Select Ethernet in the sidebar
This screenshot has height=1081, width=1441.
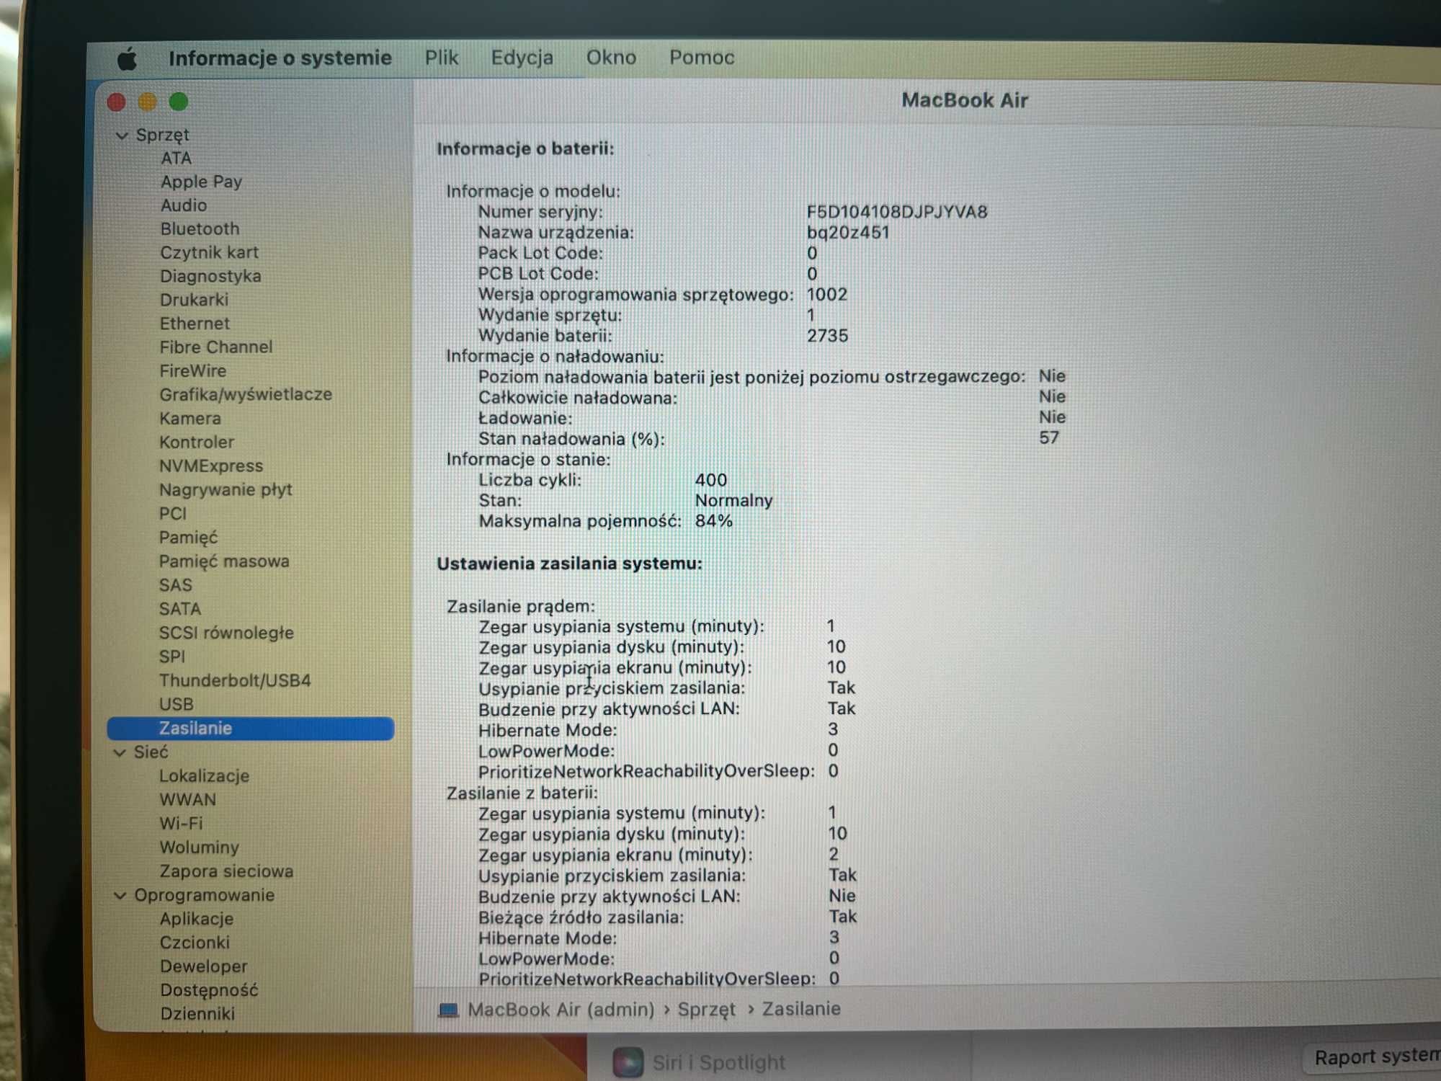coord(195,324)
